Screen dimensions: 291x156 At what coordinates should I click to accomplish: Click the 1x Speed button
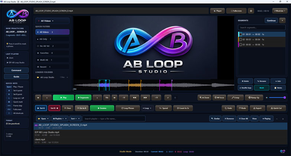point(164,108)
